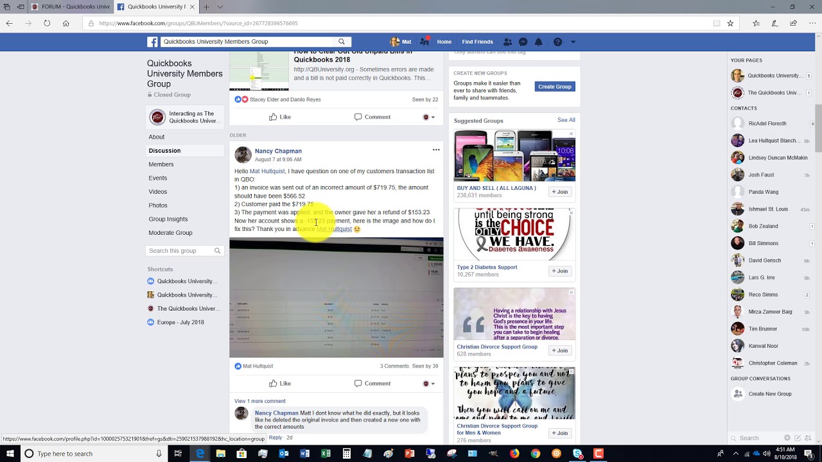The width and height of the screenshot is (822, 462).
Task: Open Friend Requests icon in Facebook header
Action: [507, 42]
